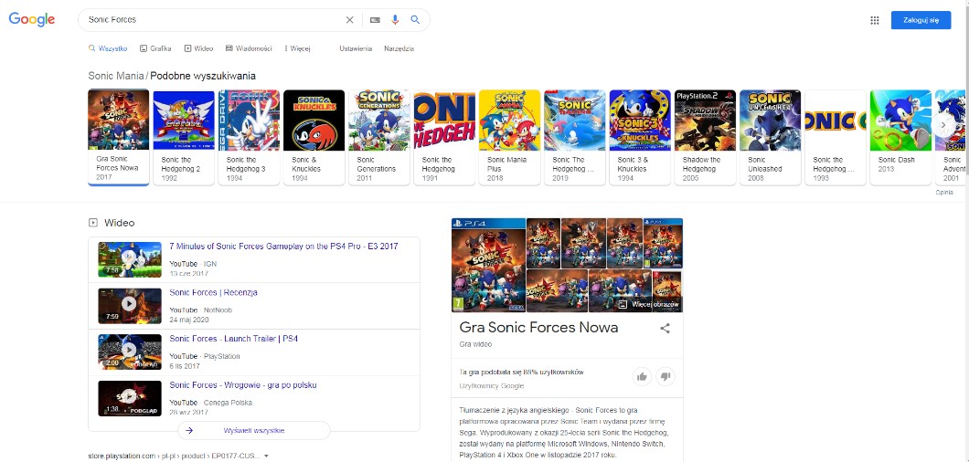Share Gra Sonic Forces Nowa panel
The width and height of the screenshot is (969, 462).
tap(665, 329)
